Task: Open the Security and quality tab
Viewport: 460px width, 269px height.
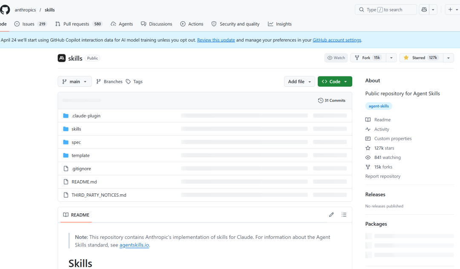Action: (236, 24)
